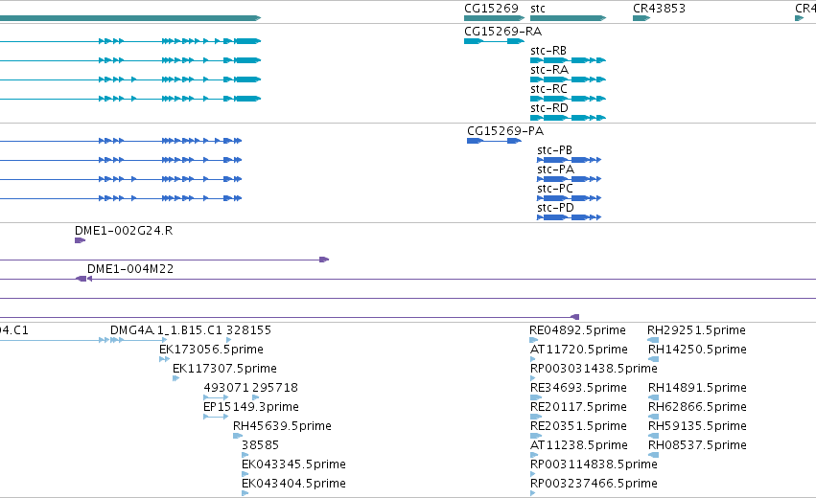Viewport: 816px width, 498px height.
Task: Click the AT11238.5prime EST label
Action: point(579,445)
